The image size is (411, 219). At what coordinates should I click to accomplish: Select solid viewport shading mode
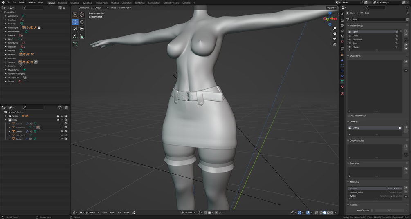click(324, 212)
